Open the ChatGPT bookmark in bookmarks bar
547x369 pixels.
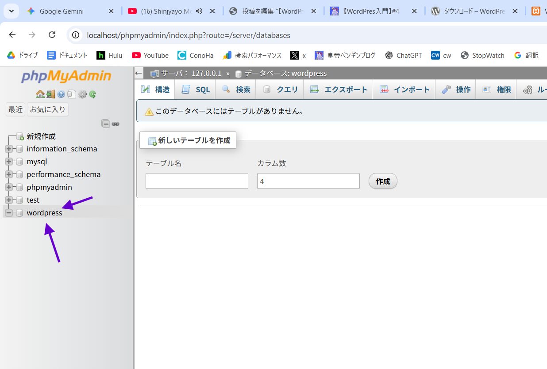point(403,56)
